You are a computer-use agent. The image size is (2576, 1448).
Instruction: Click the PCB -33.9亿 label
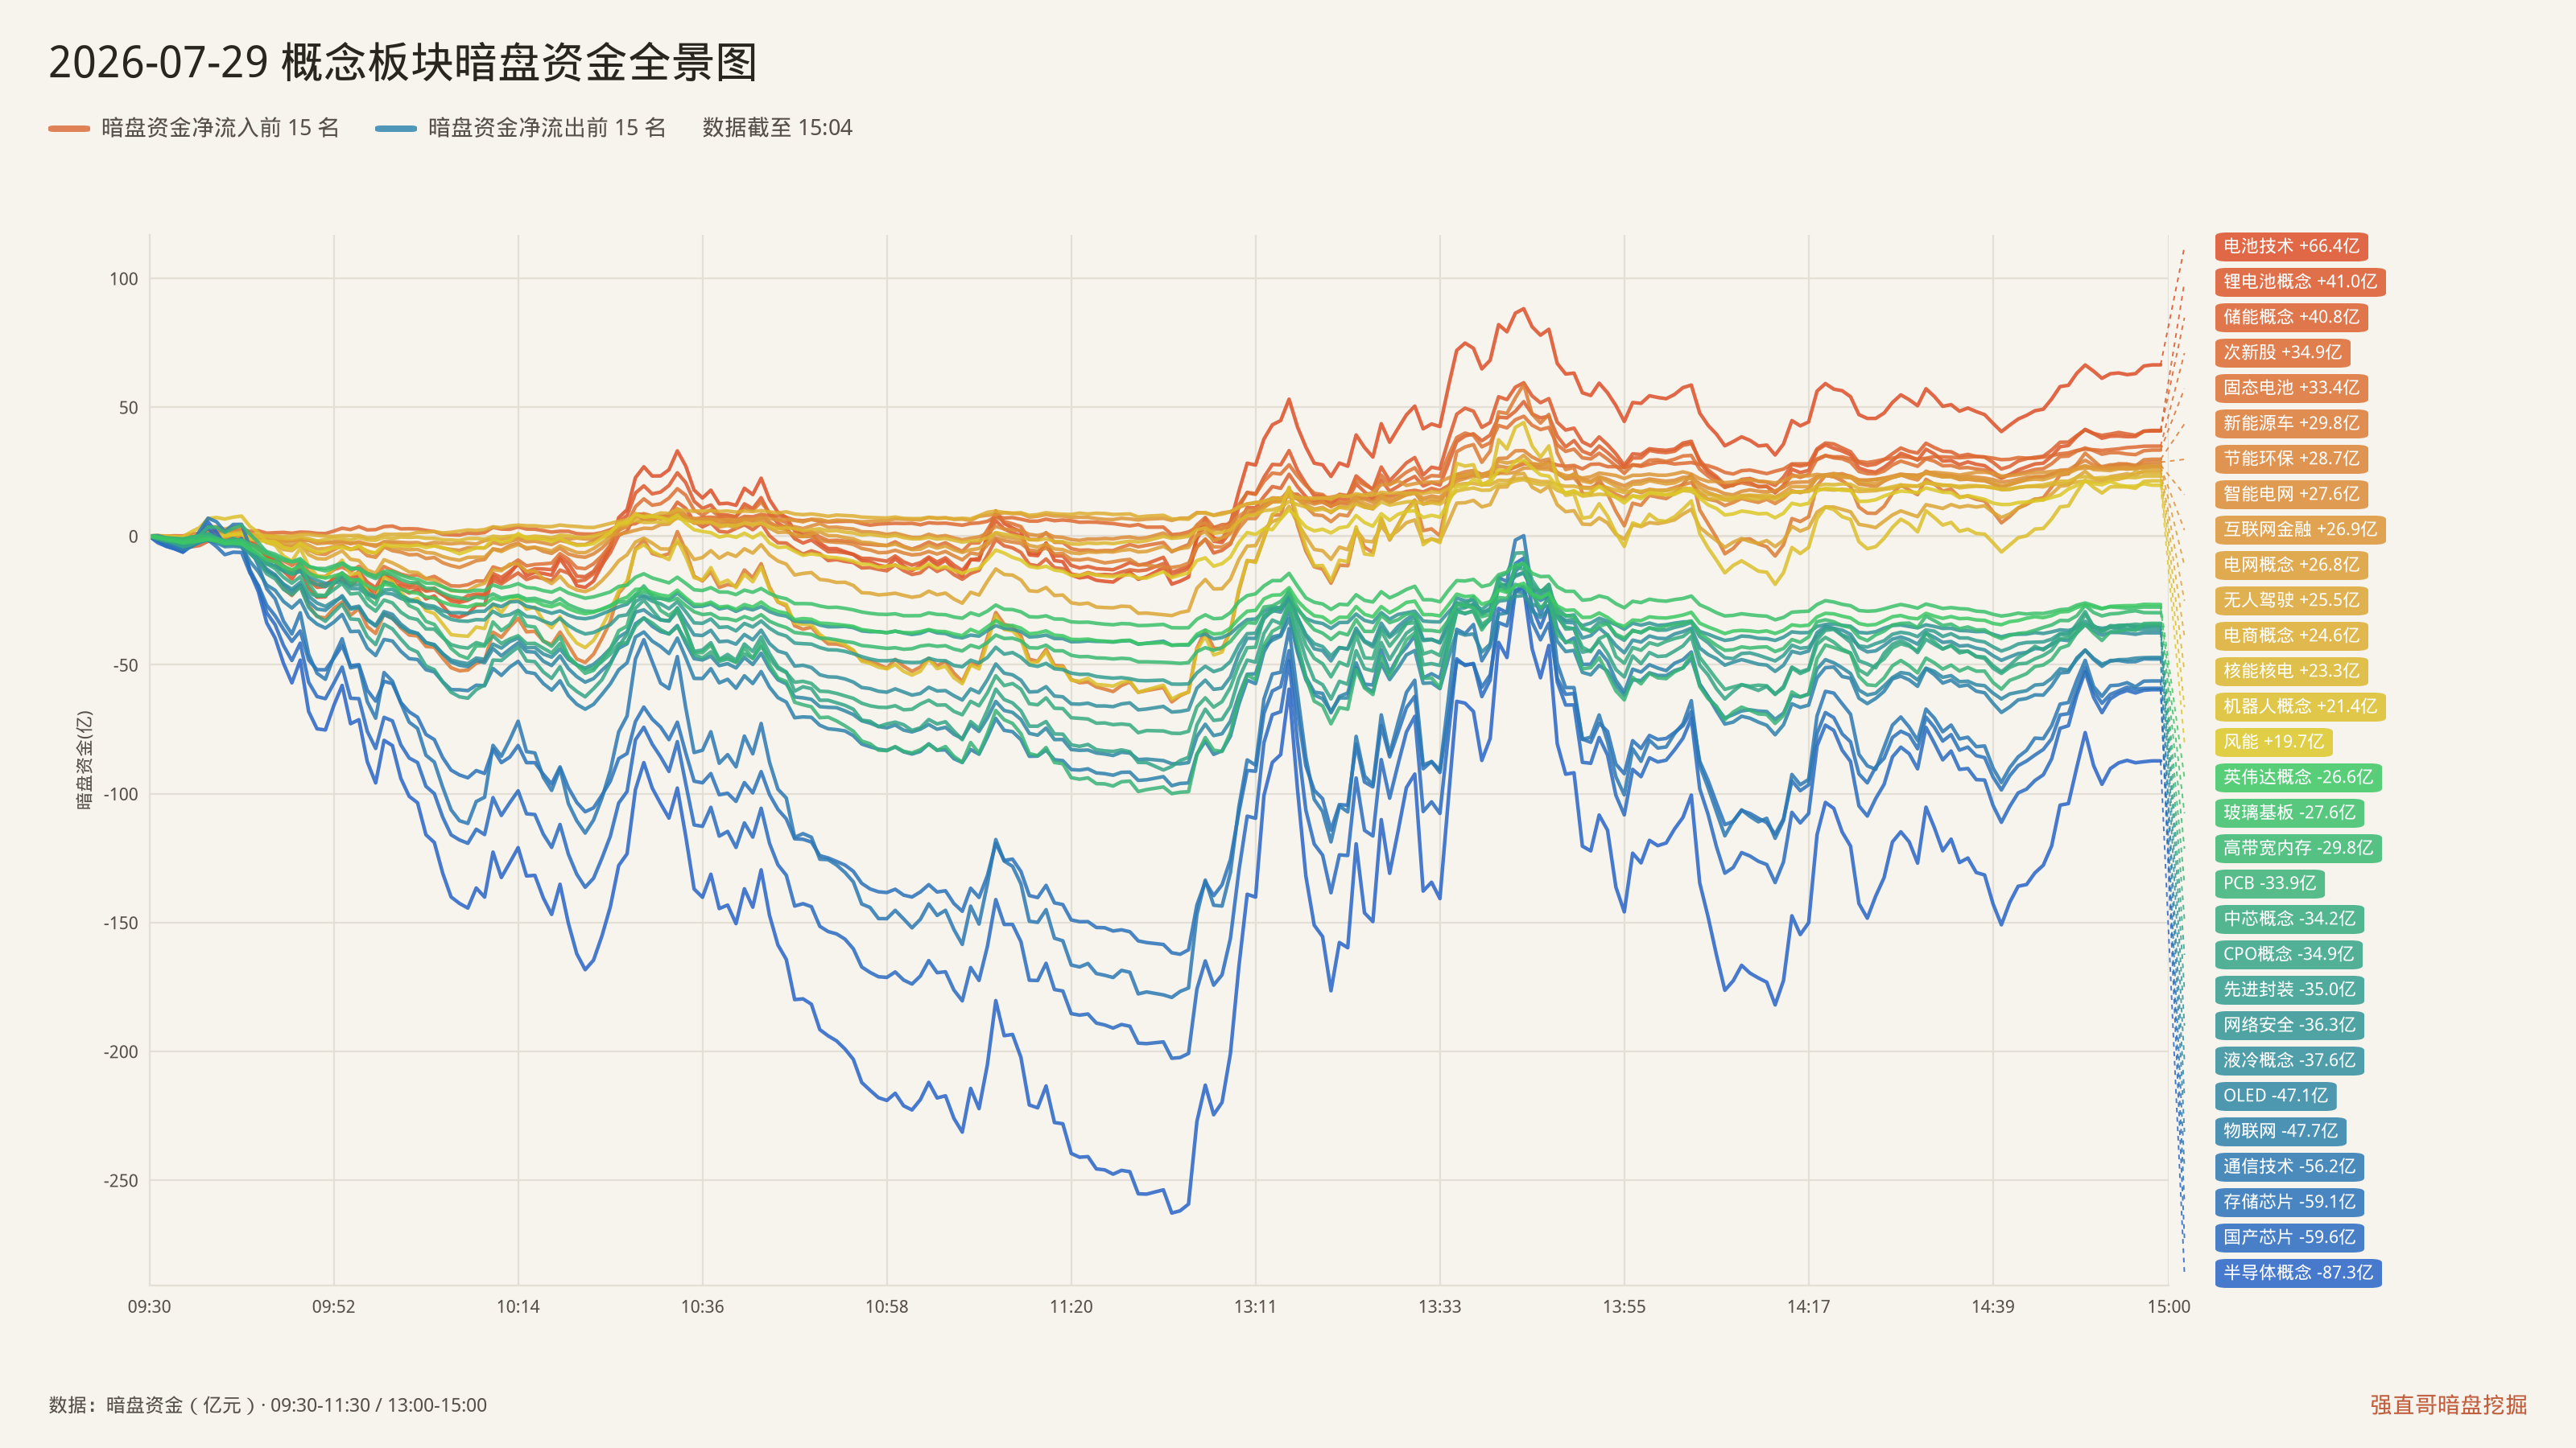click(x=2269, y=883)
